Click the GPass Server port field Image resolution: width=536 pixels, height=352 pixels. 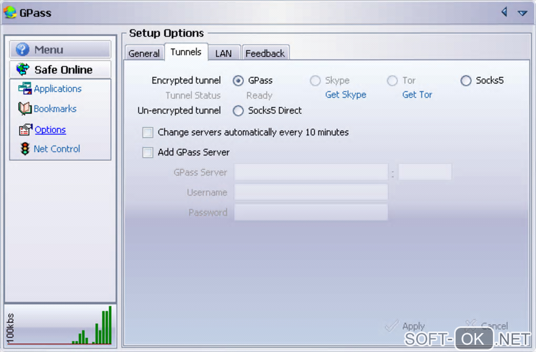(x=425, y=172)
